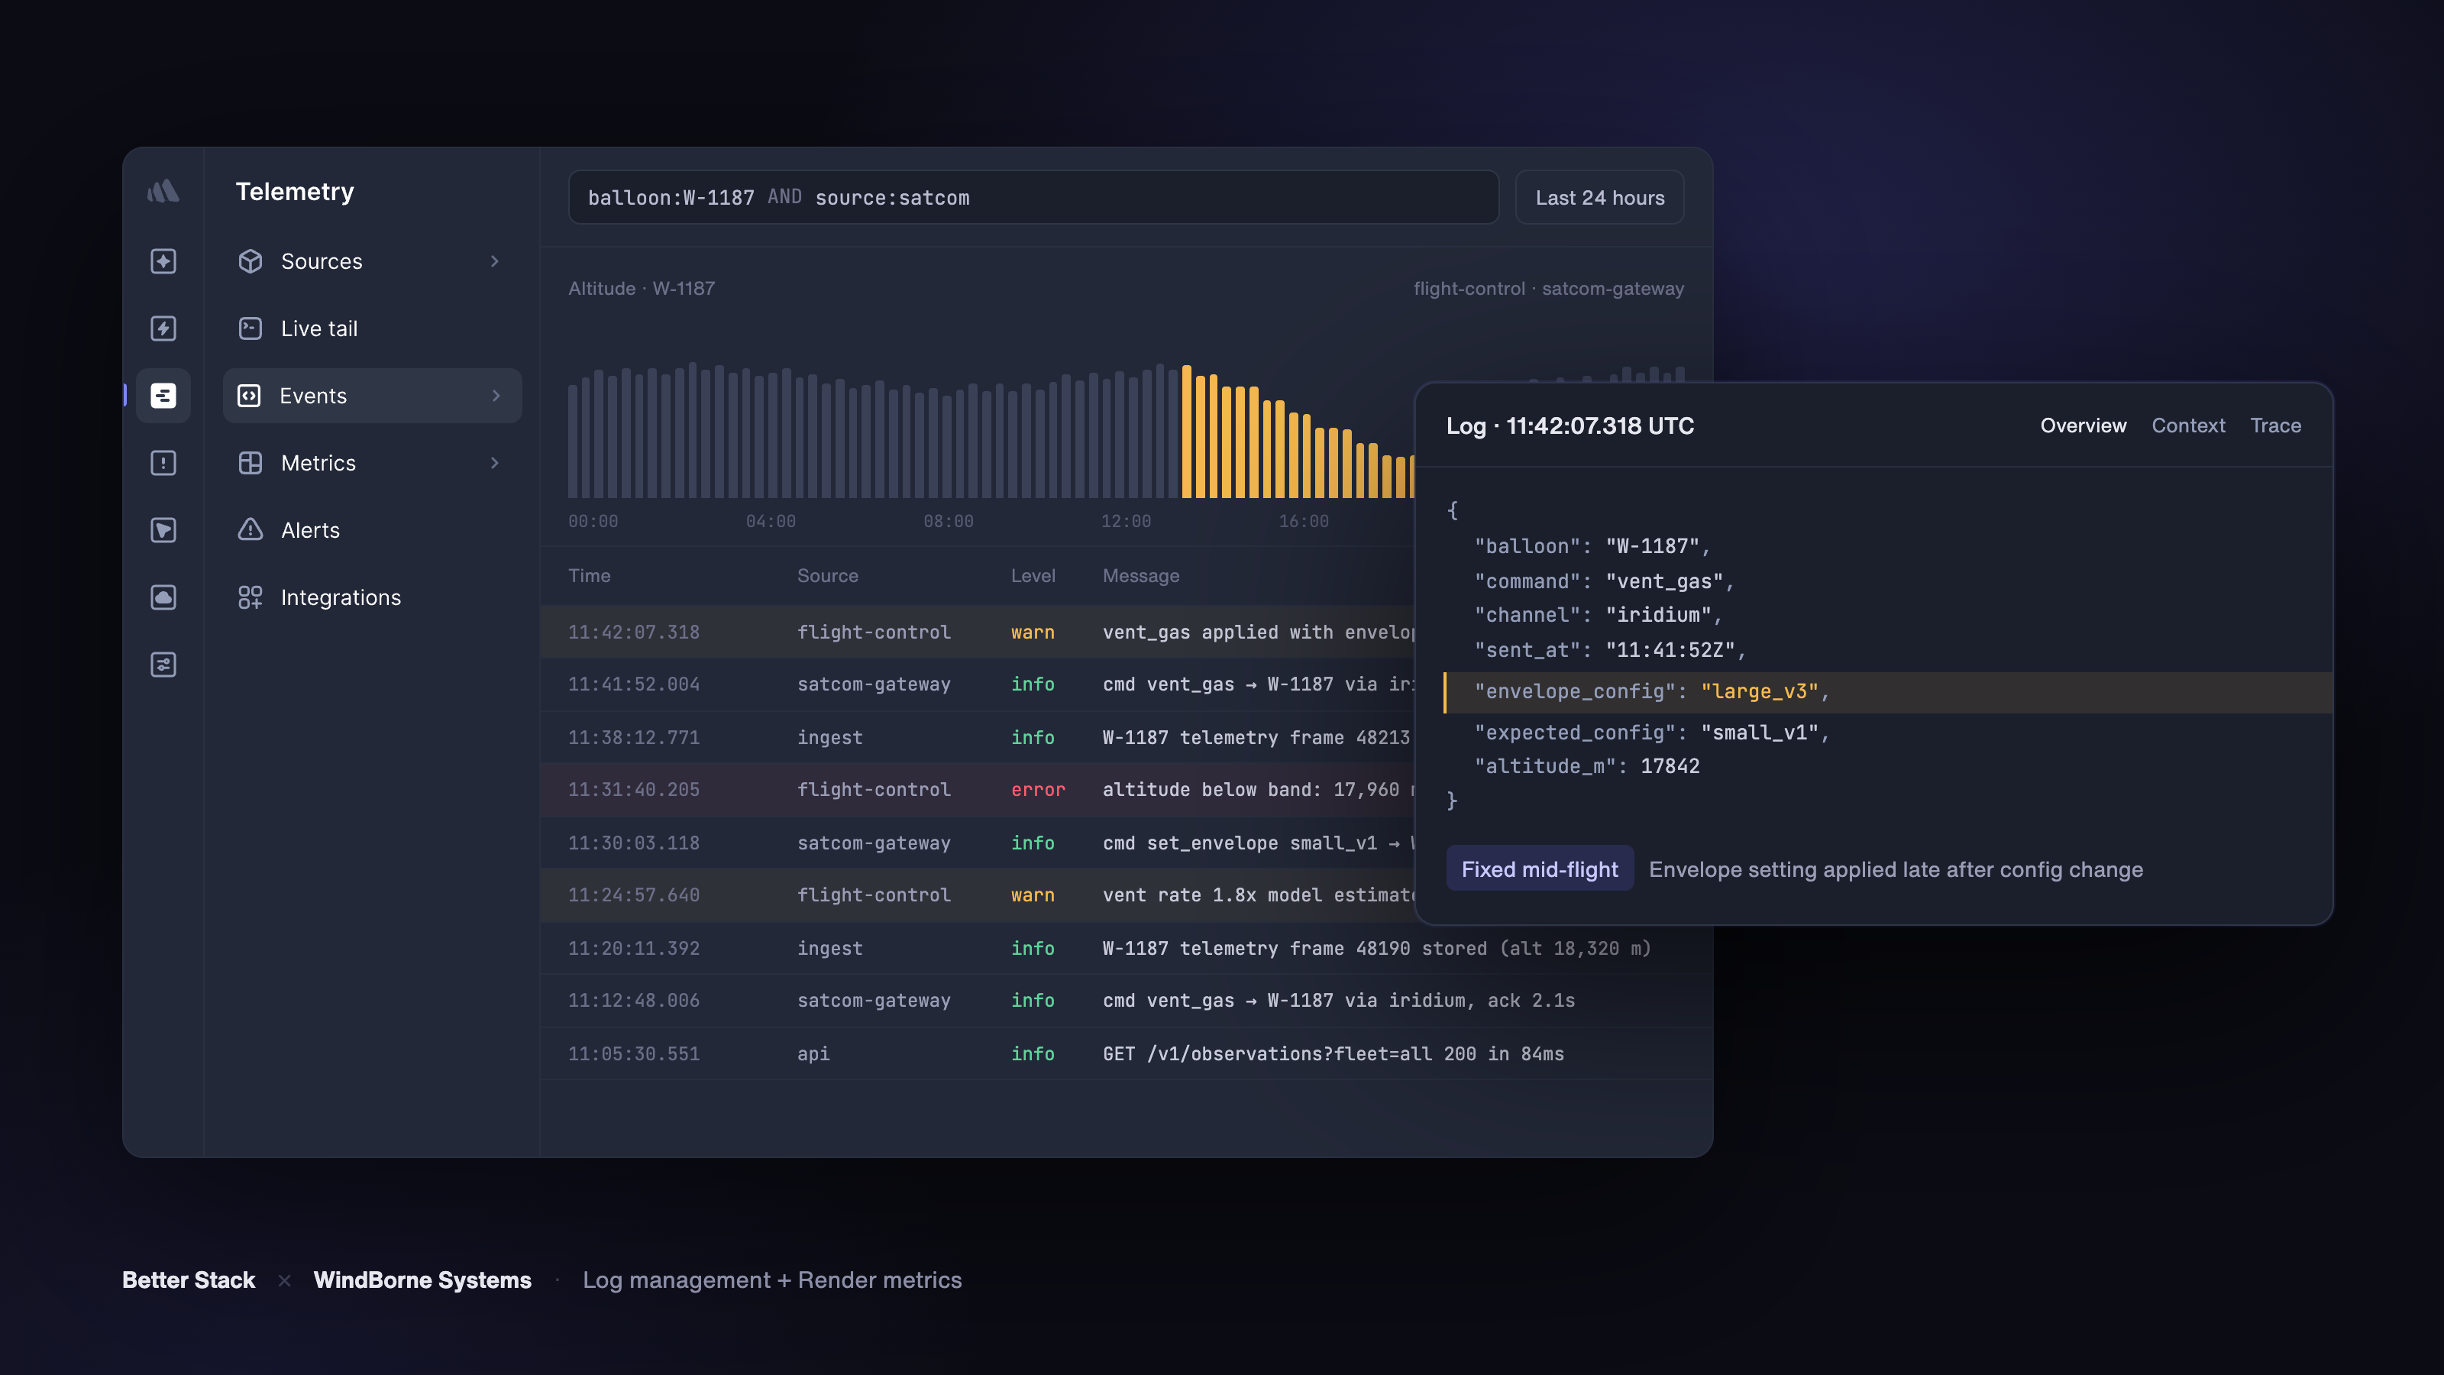Select the 11:31:40.205 error log row
Image resolution: width=2444 pixels, height=1375 pixels.
coord(978,790)
